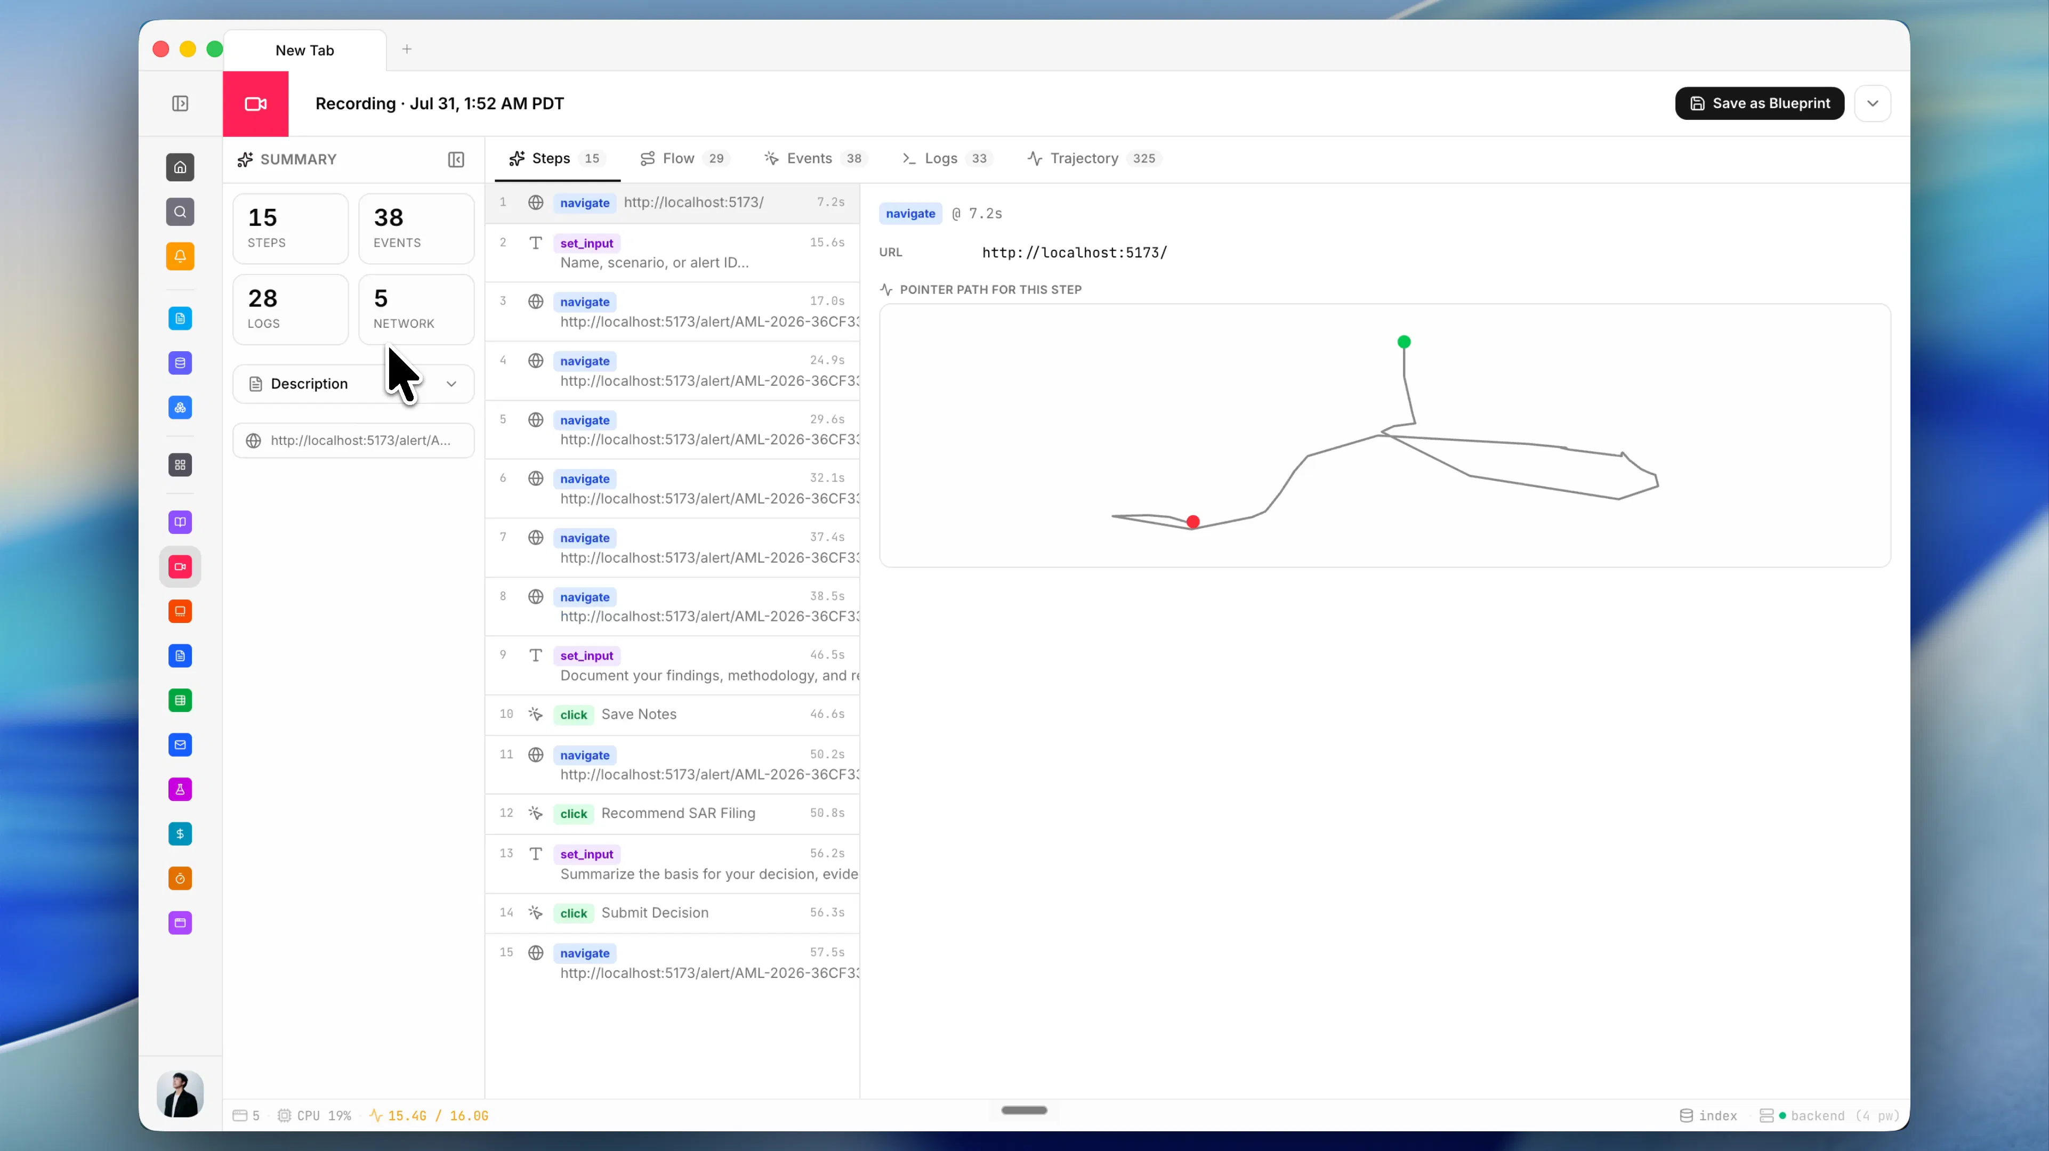Select step 4 navigate at 24.9s
Screen dimensions: 2049x1151
pos(672,371)
